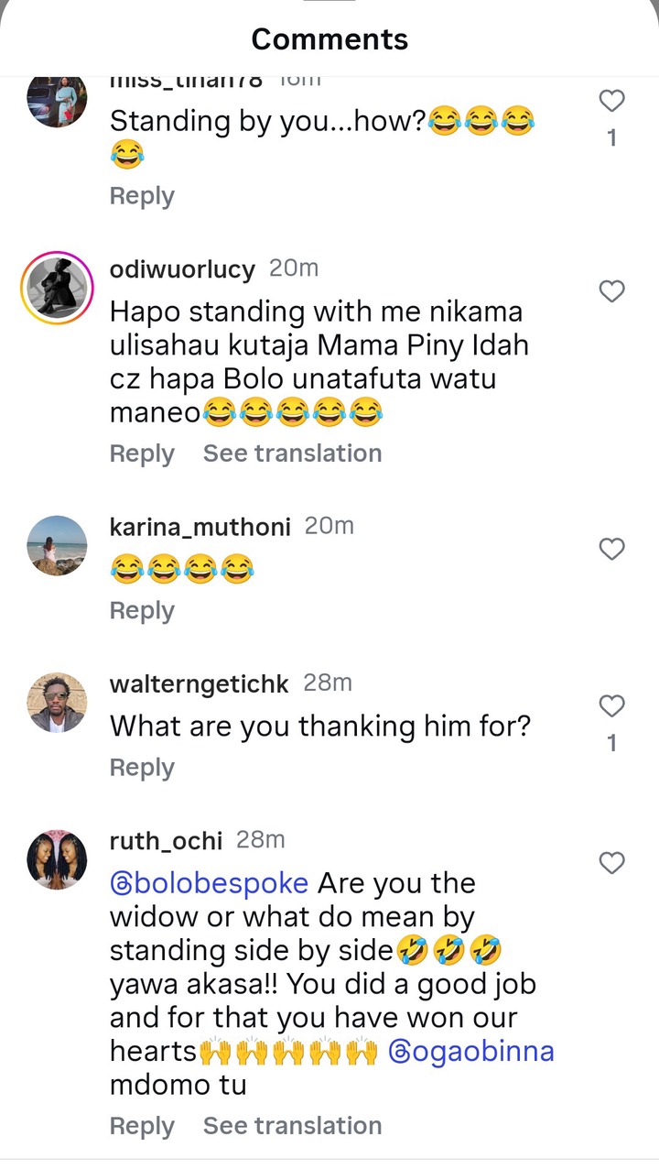
Task: Open odiwuorlucy's profile picture with story ring
Action: click(x=57, y=288)
